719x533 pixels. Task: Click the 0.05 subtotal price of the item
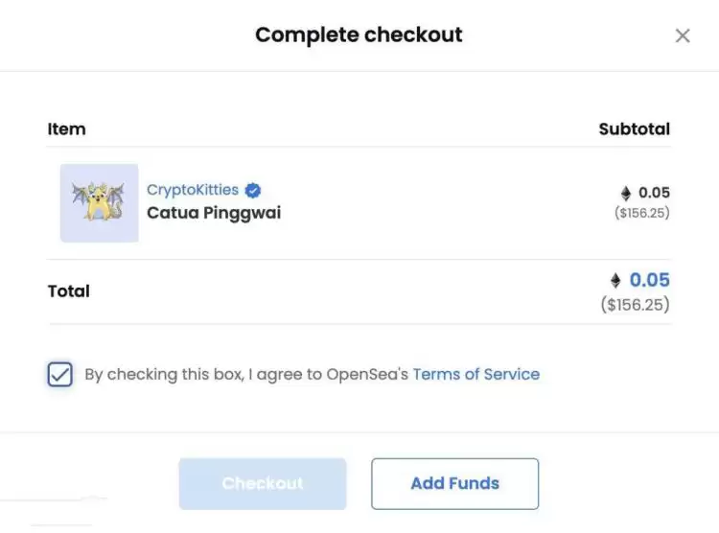tap(654, 193)
